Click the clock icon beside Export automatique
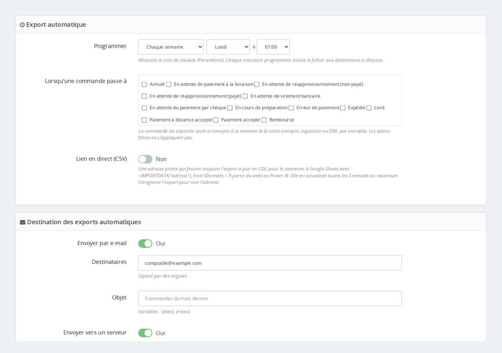The width and height of the screenshot is (502, 353). point(22,25)
